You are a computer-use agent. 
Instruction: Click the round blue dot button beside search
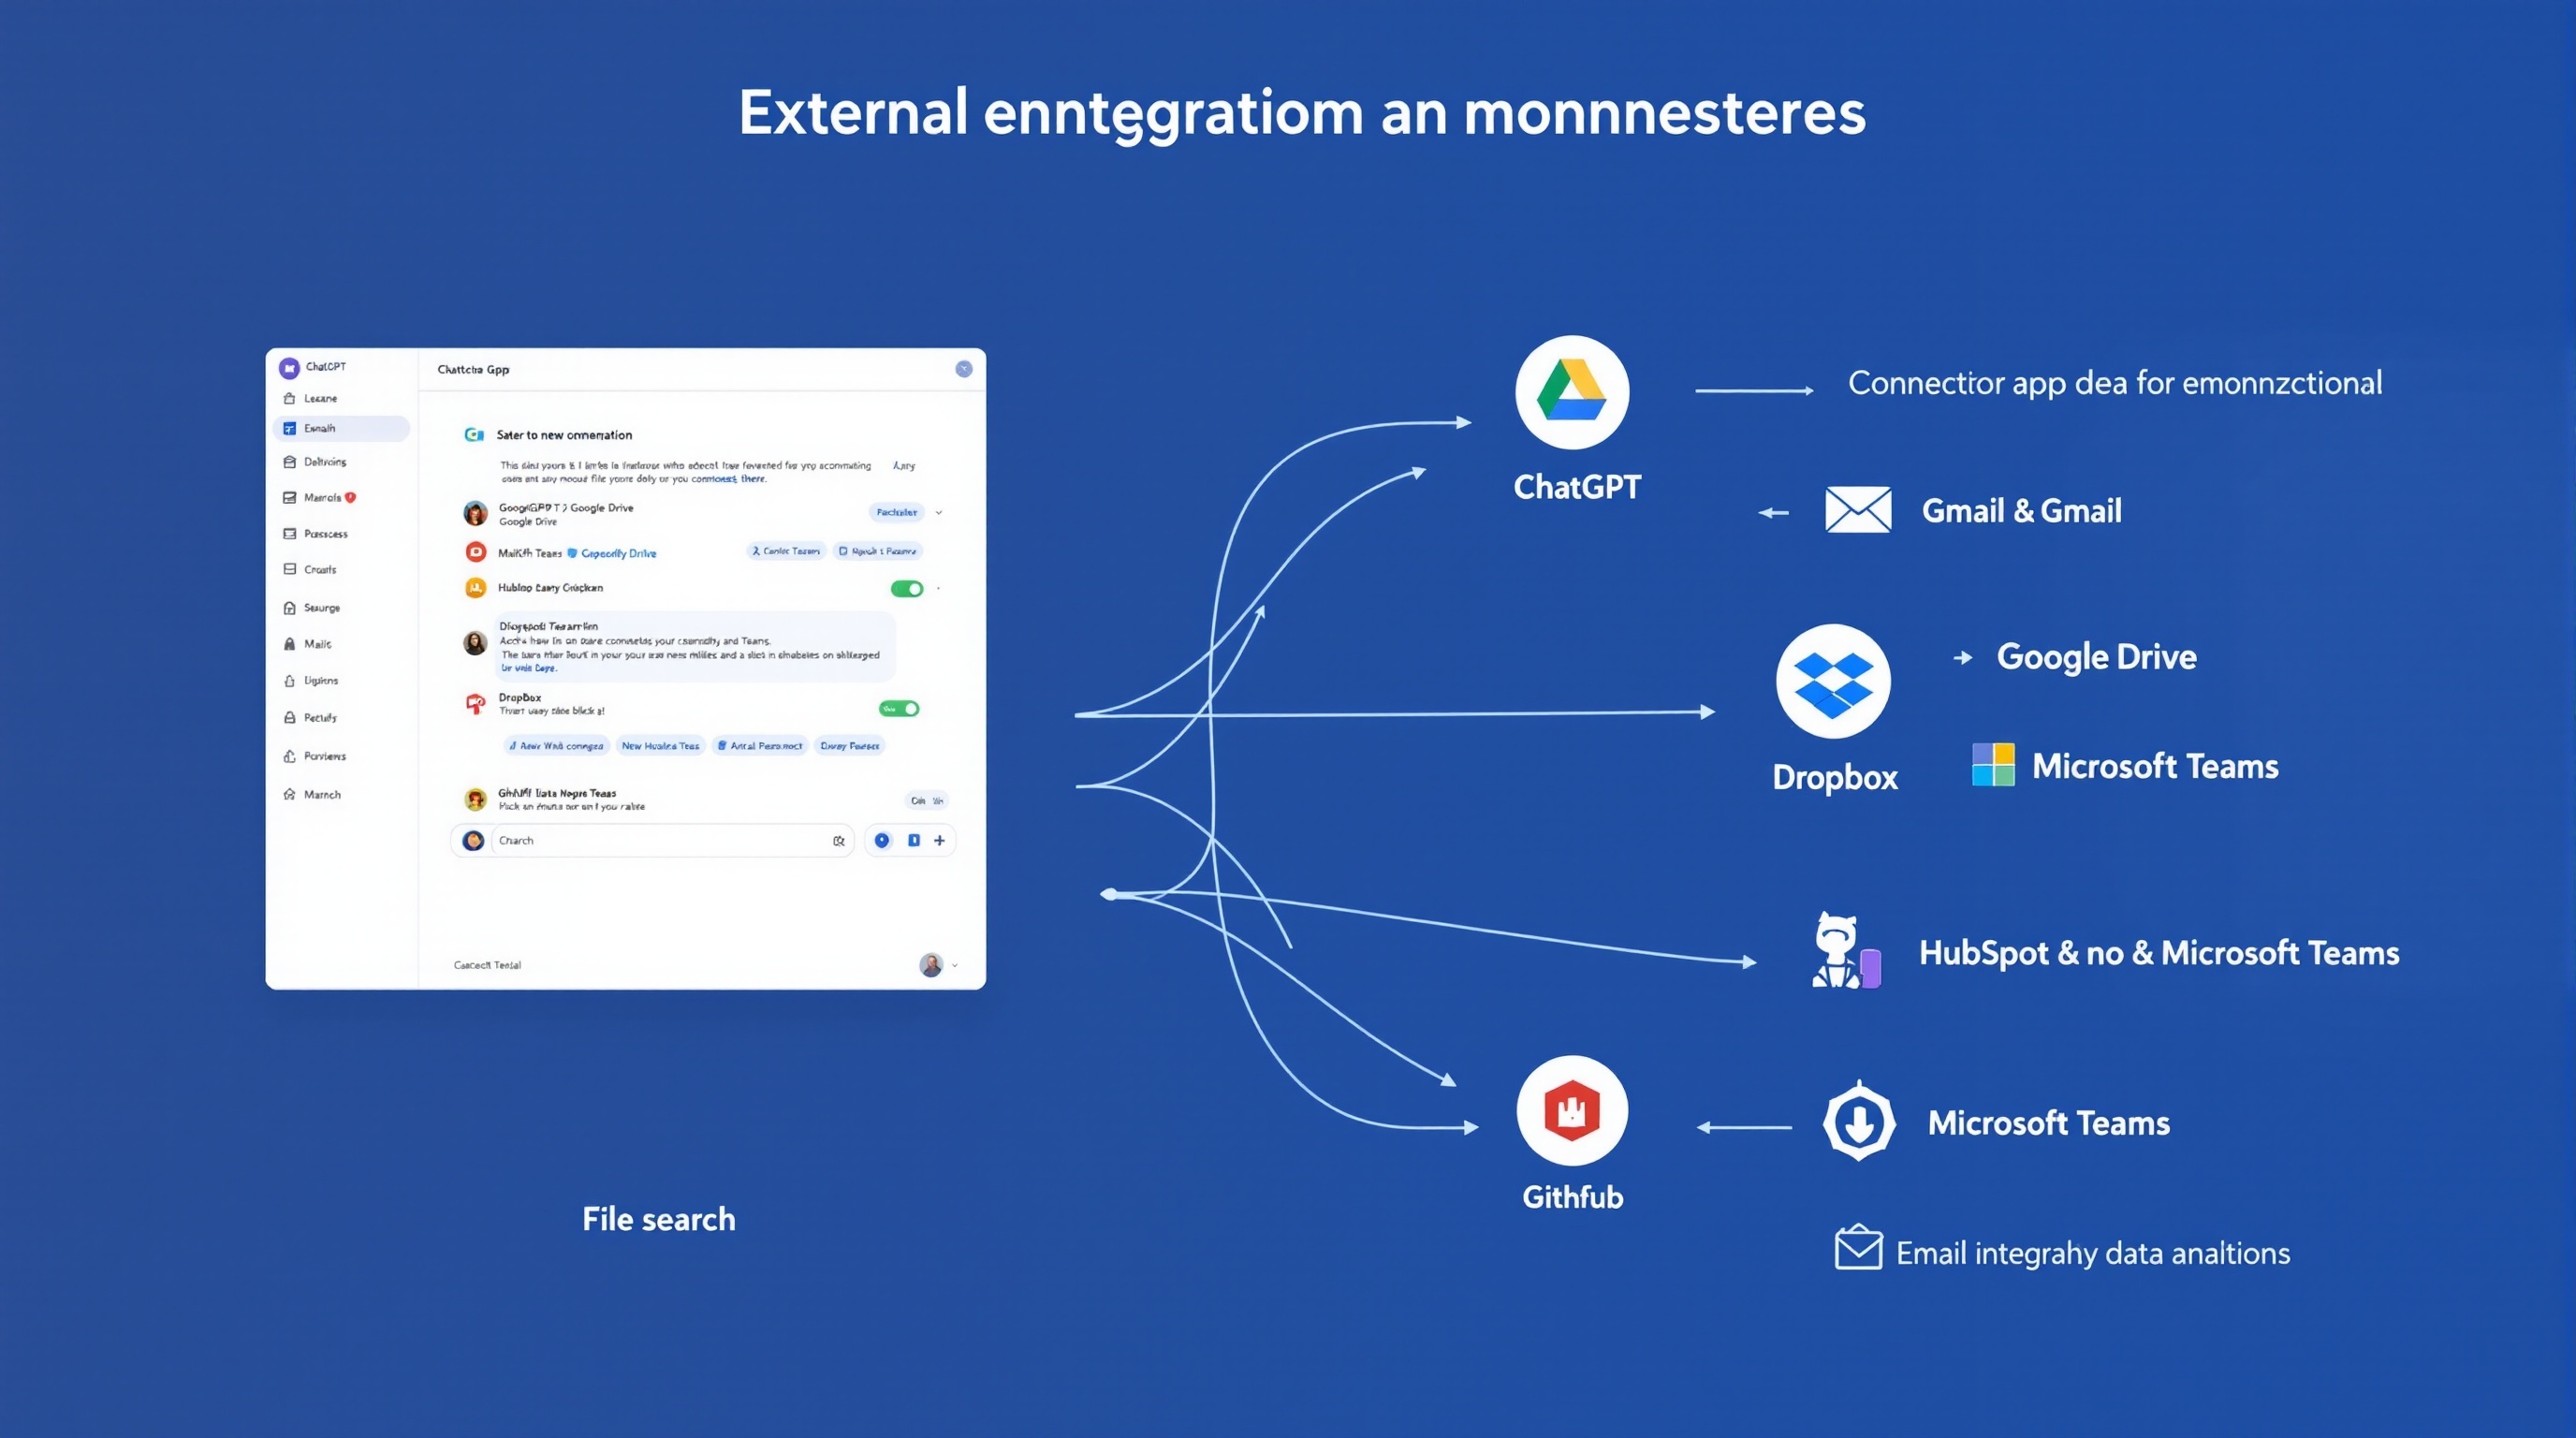(882, 841)
